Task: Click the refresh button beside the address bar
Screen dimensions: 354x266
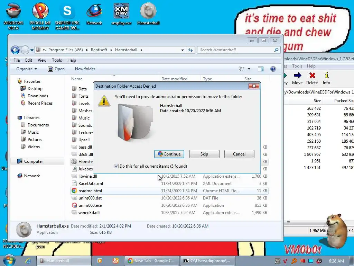Action: (190, 50)
